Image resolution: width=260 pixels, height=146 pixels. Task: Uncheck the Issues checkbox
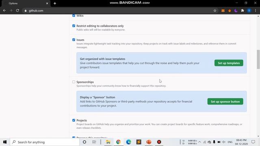click(74, 40)
